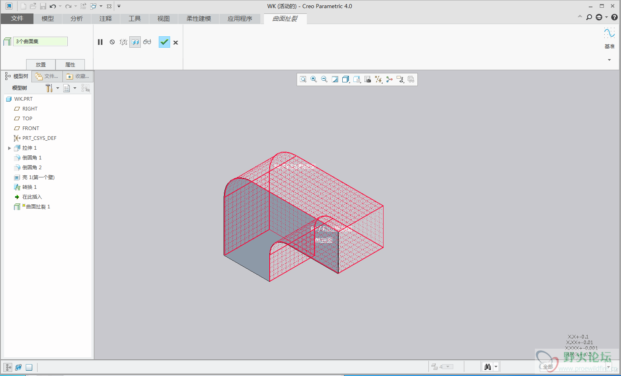Open the saved orientations icon
Viewport: 621px width, 376px height.
tap(357, 80)
